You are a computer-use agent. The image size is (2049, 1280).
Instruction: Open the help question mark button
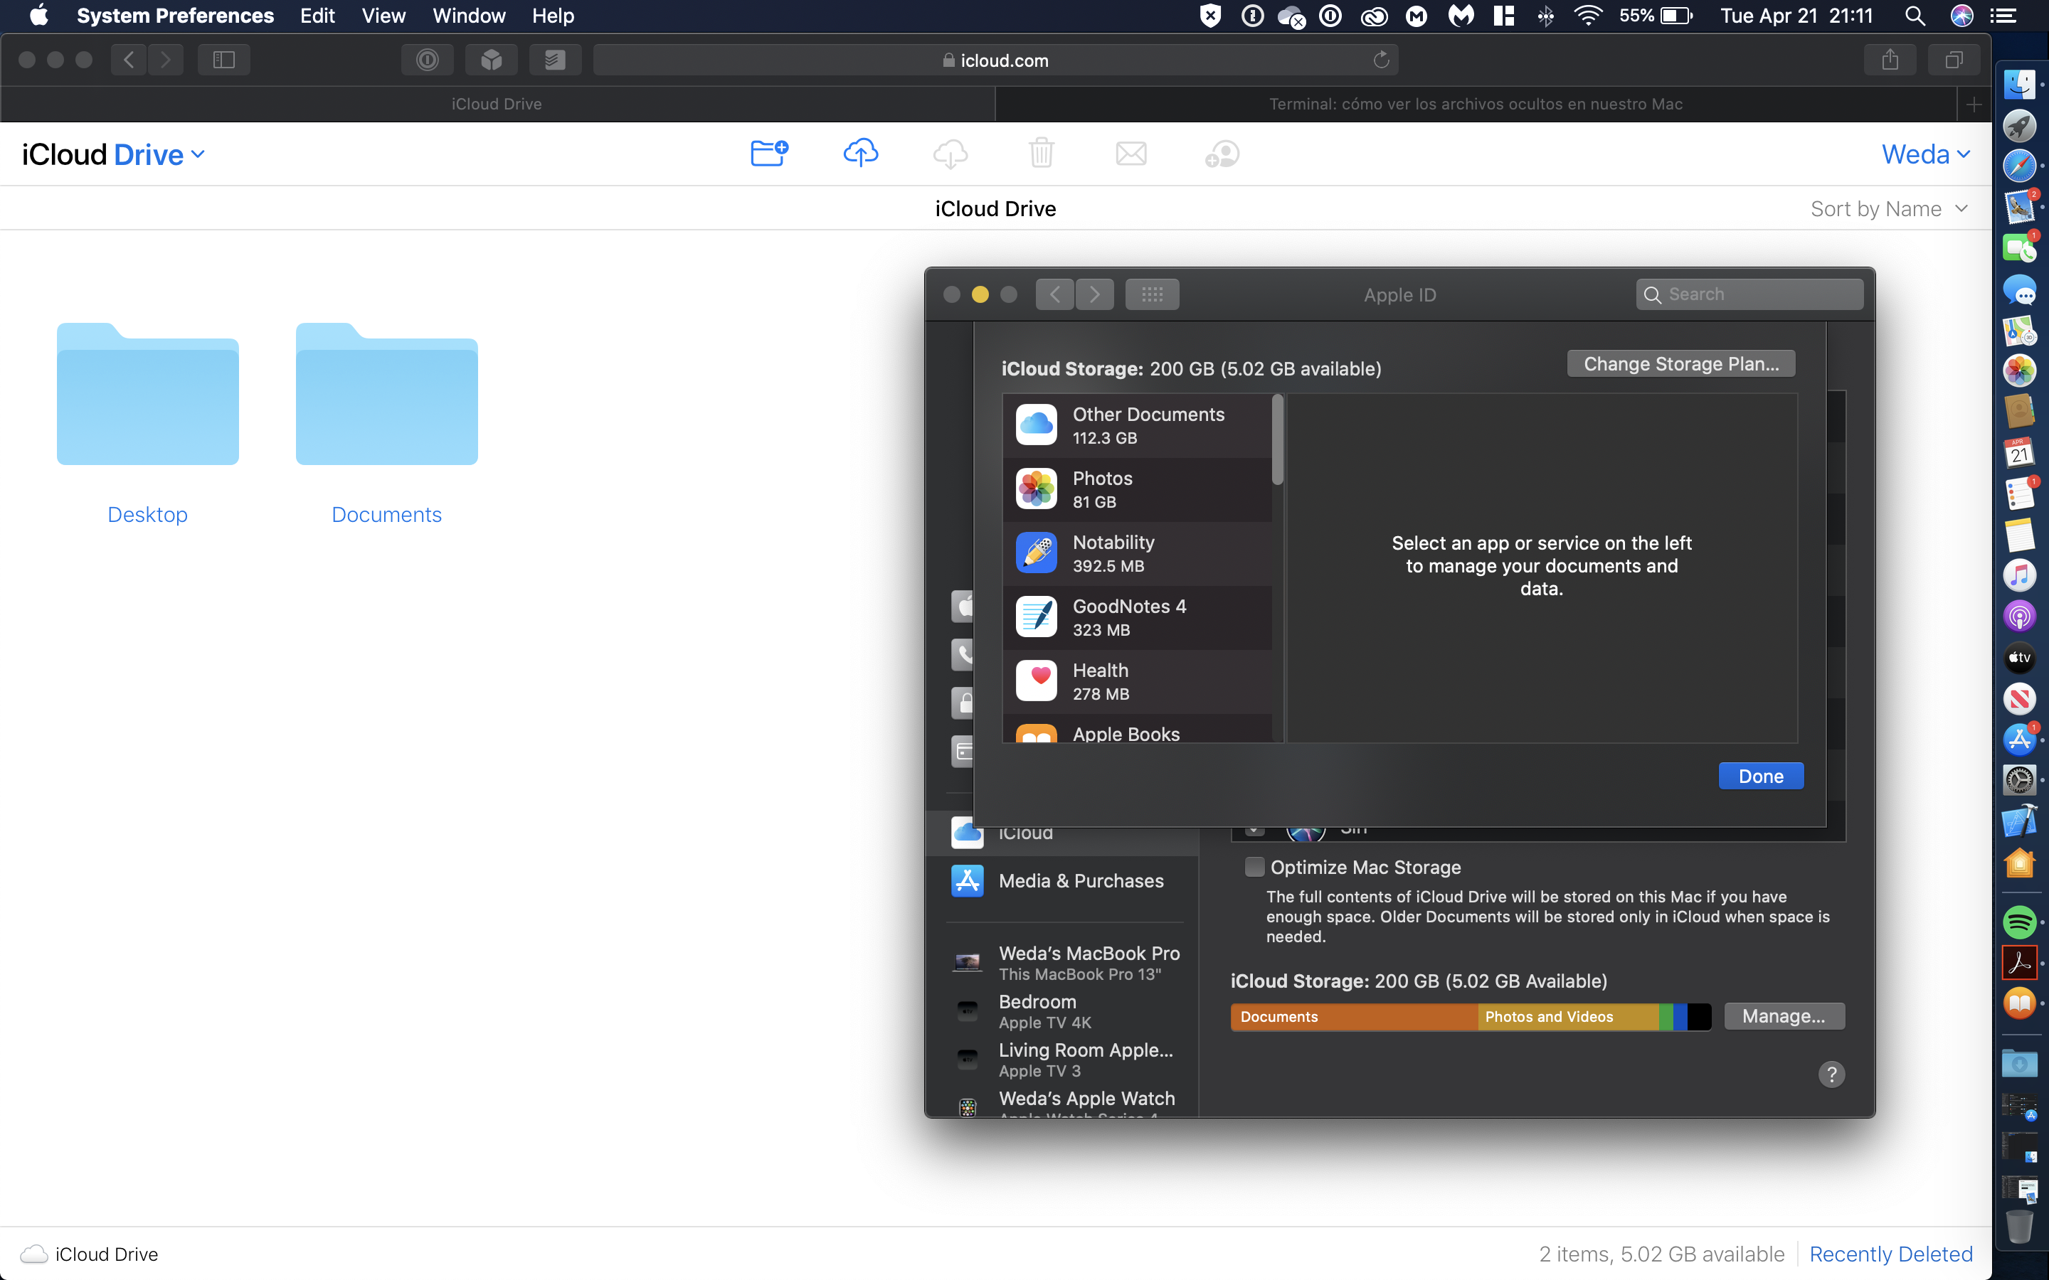pyautogui.click(x=1831, y=1074)
